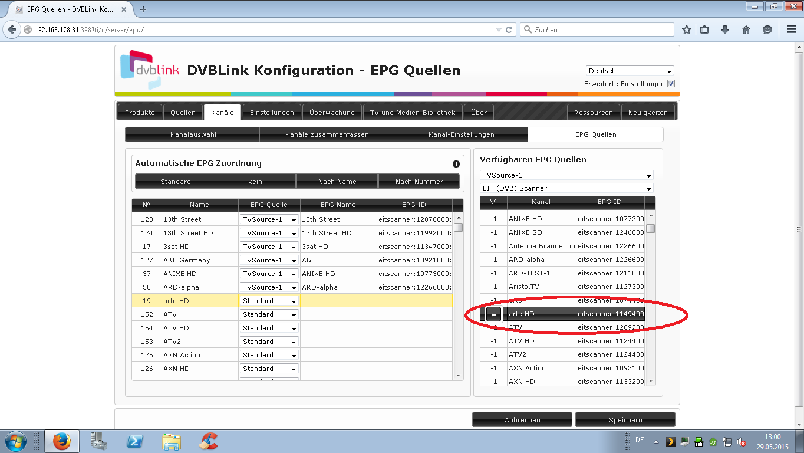This screenshot has height=453, width=804.
Task: Open the Firefox hamburger menu
Action: click(x=791, y=29)
